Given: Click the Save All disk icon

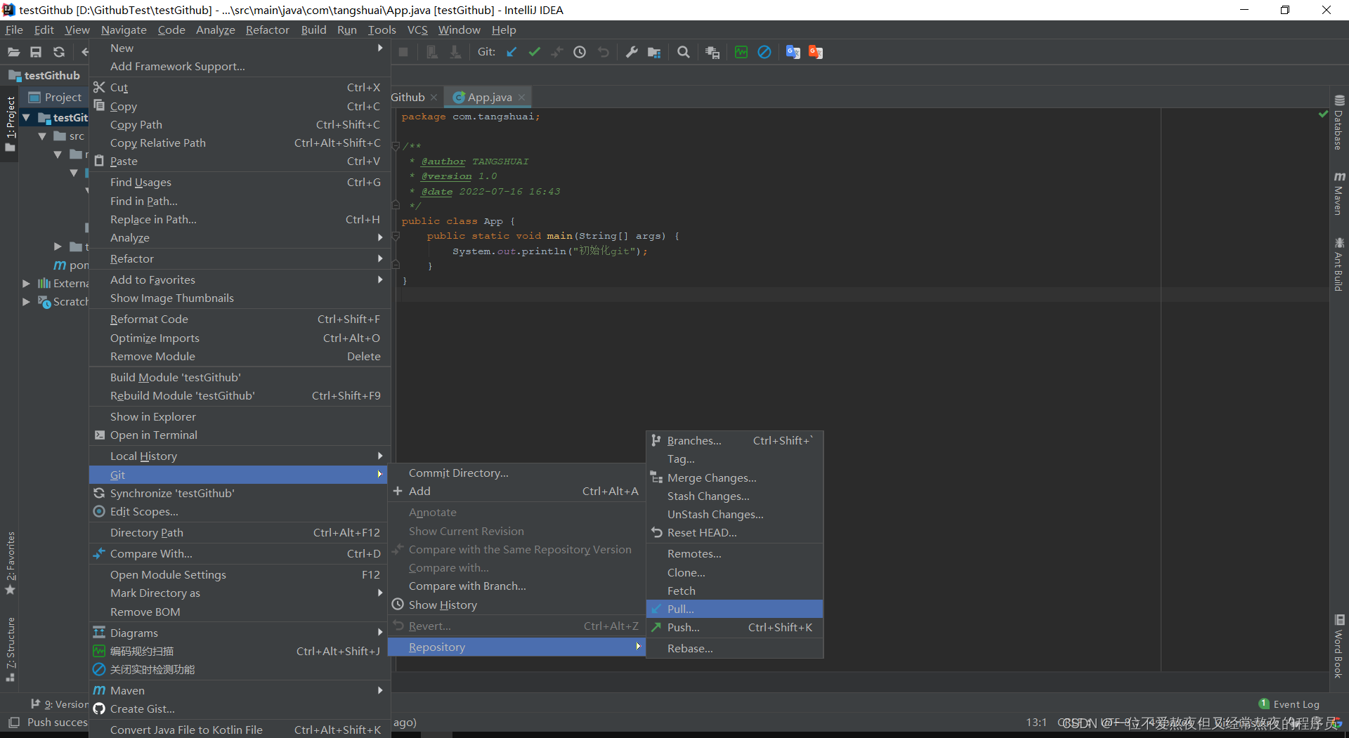Looking at the screenshot, I should coord(36,52).
